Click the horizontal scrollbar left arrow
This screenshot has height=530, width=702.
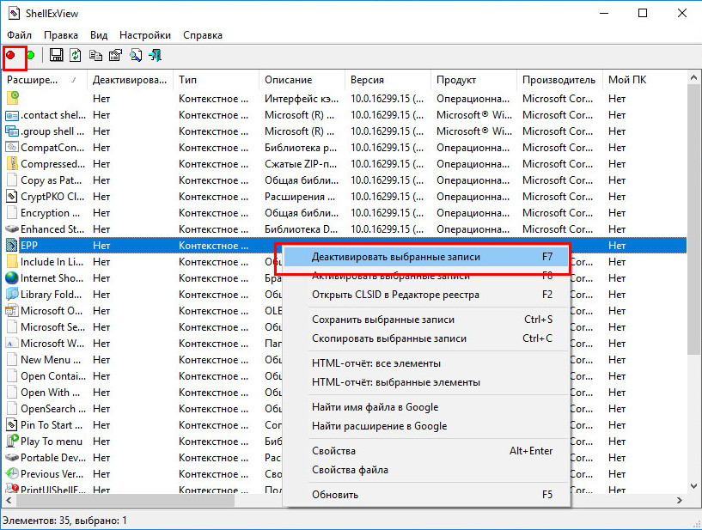9,501
